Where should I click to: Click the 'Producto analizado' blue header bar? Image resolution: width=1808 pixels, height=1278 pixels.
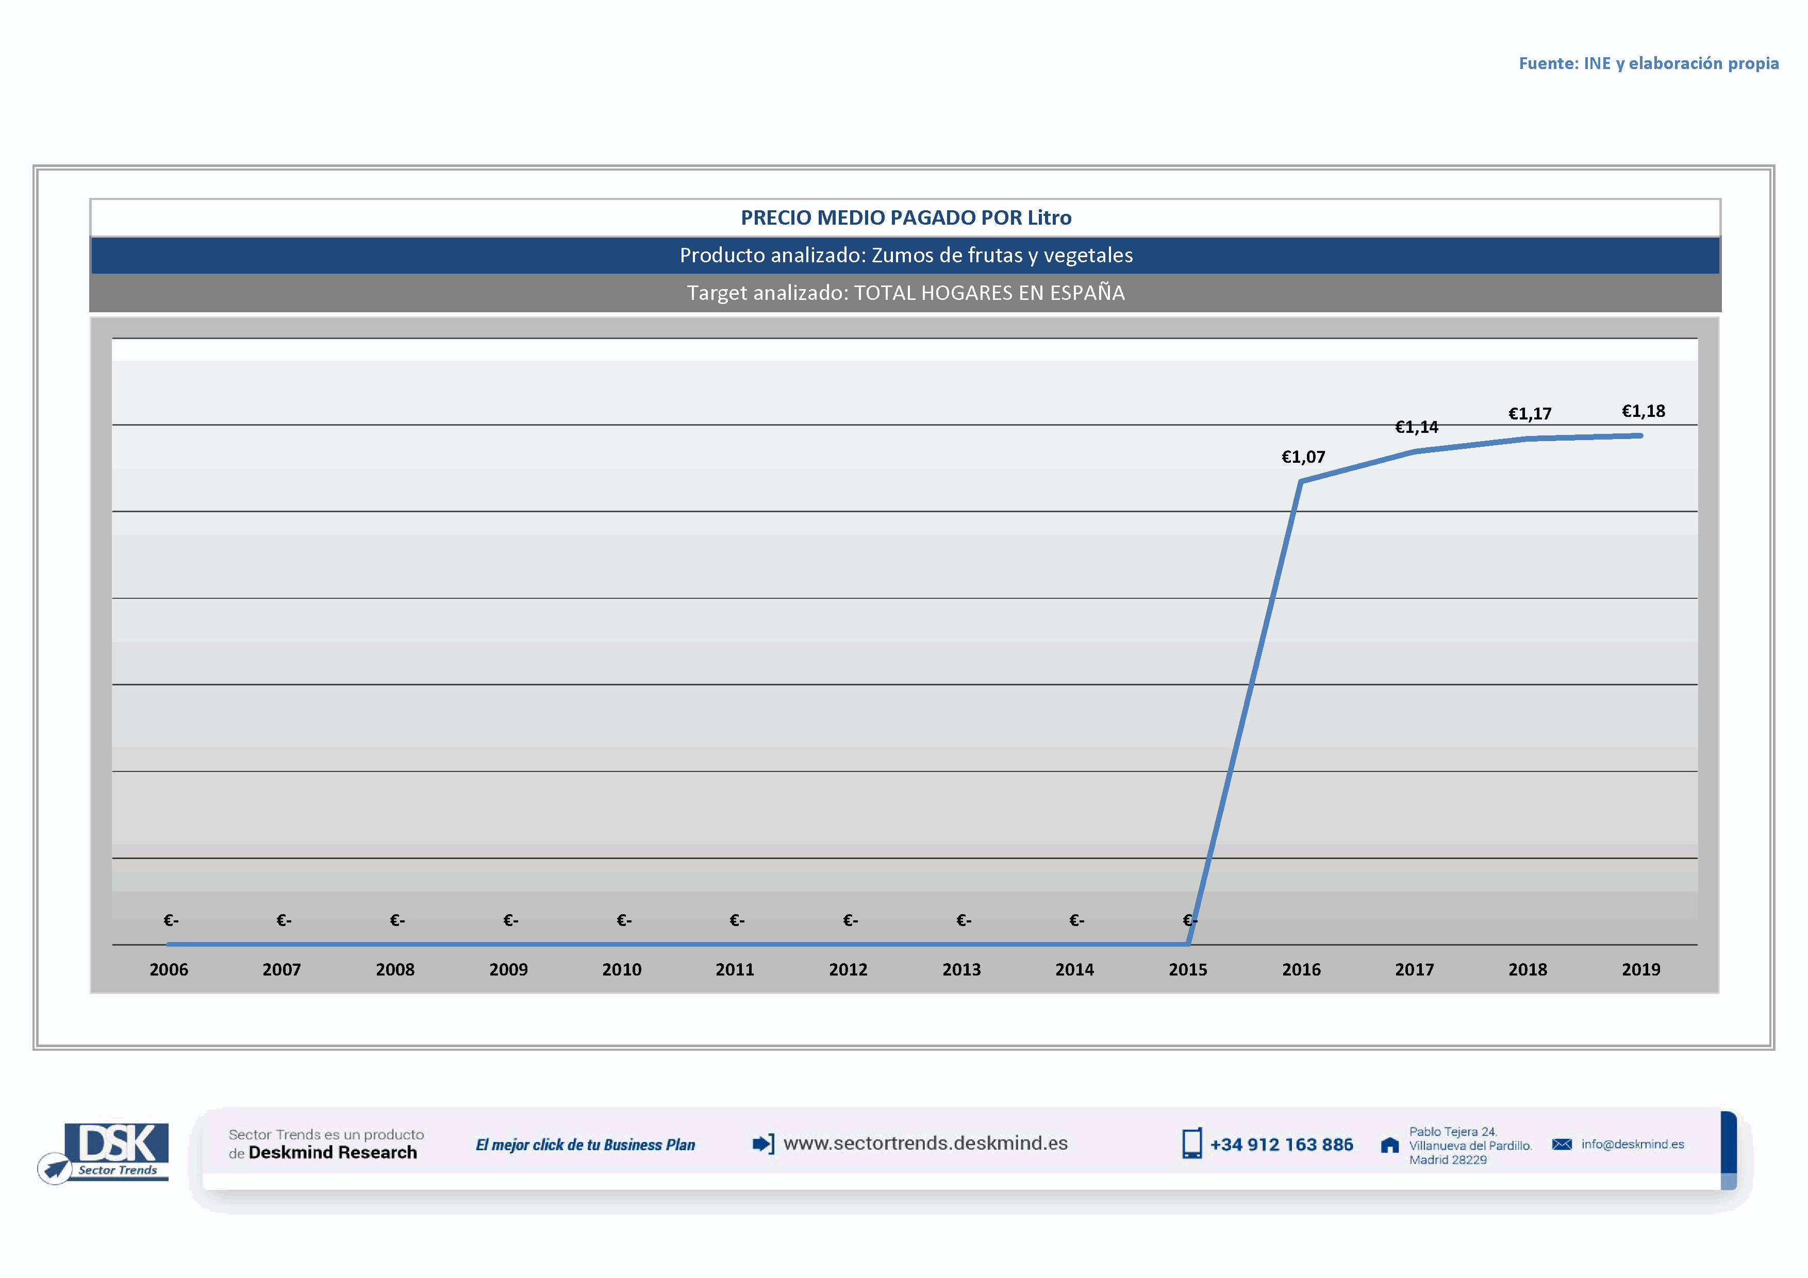point(906,255)
